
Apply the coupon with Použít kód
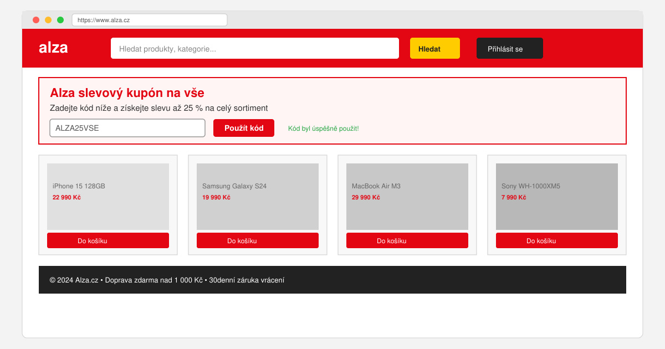click(244, 128)
